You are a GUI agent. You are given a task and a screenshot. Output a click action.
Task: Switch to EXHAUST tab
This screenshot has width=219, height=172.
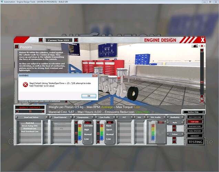tap(195, 136)
